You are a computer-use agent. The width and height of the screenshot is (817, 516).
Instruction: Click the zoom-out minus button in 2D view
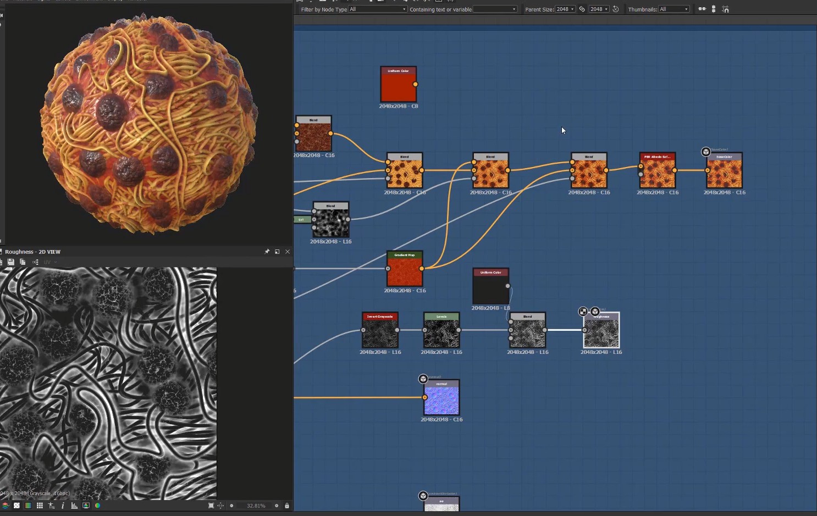coord(231,506)
